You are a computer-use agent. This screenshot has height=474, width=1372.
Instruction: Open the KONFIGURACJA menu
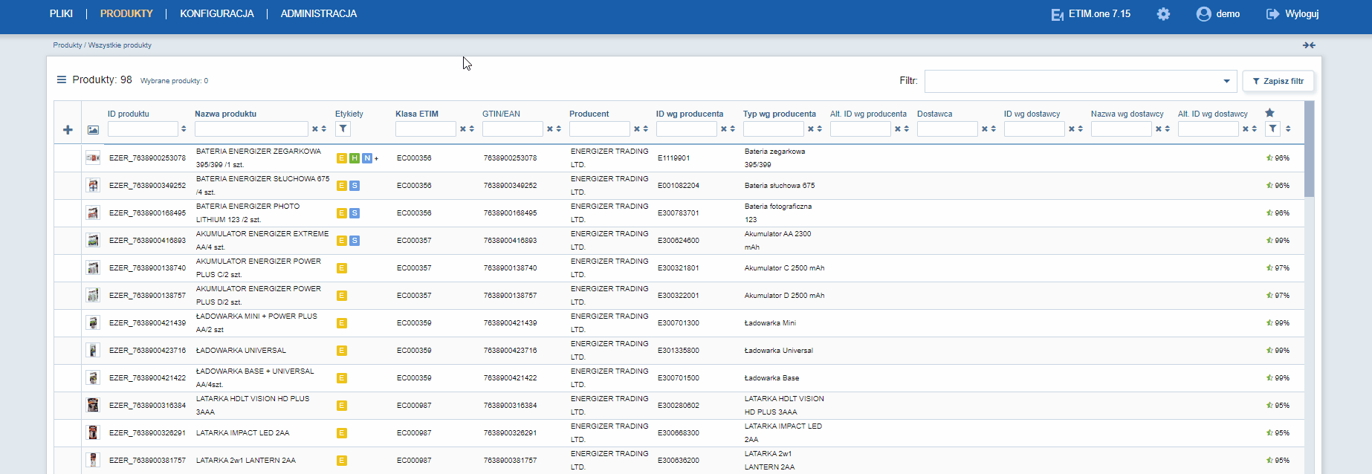coord(217,13)
